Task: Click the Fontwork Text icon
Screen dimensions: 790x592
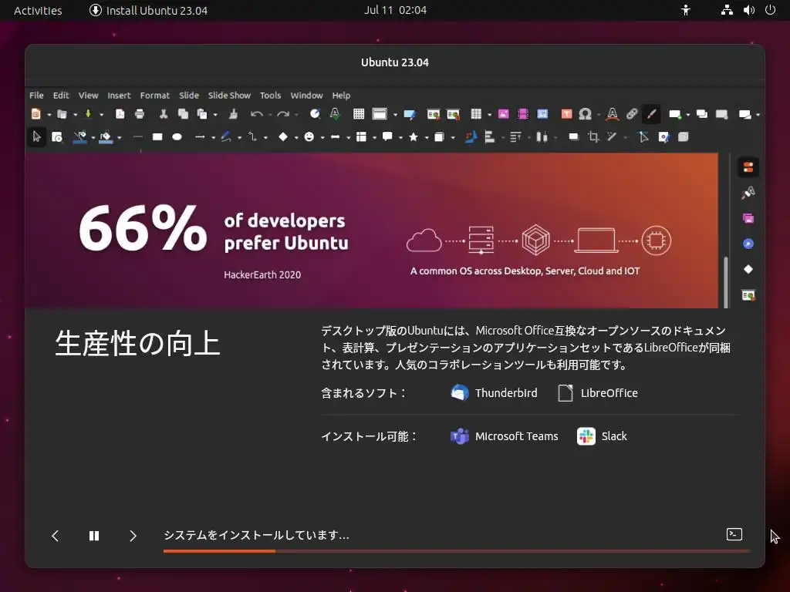Action: point(612,114)
